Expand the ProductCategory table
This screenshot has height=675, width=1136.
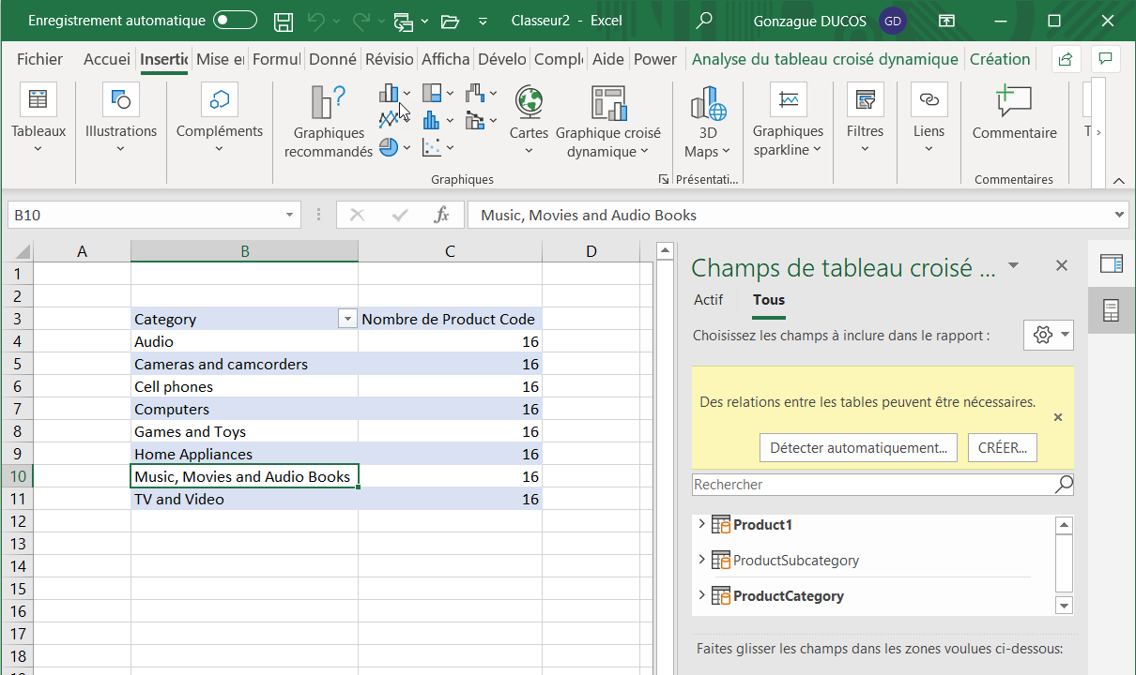click(x=701, y=595)
